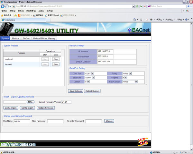
Task: Click the Favorites star icon
Action: pos(2,15)
